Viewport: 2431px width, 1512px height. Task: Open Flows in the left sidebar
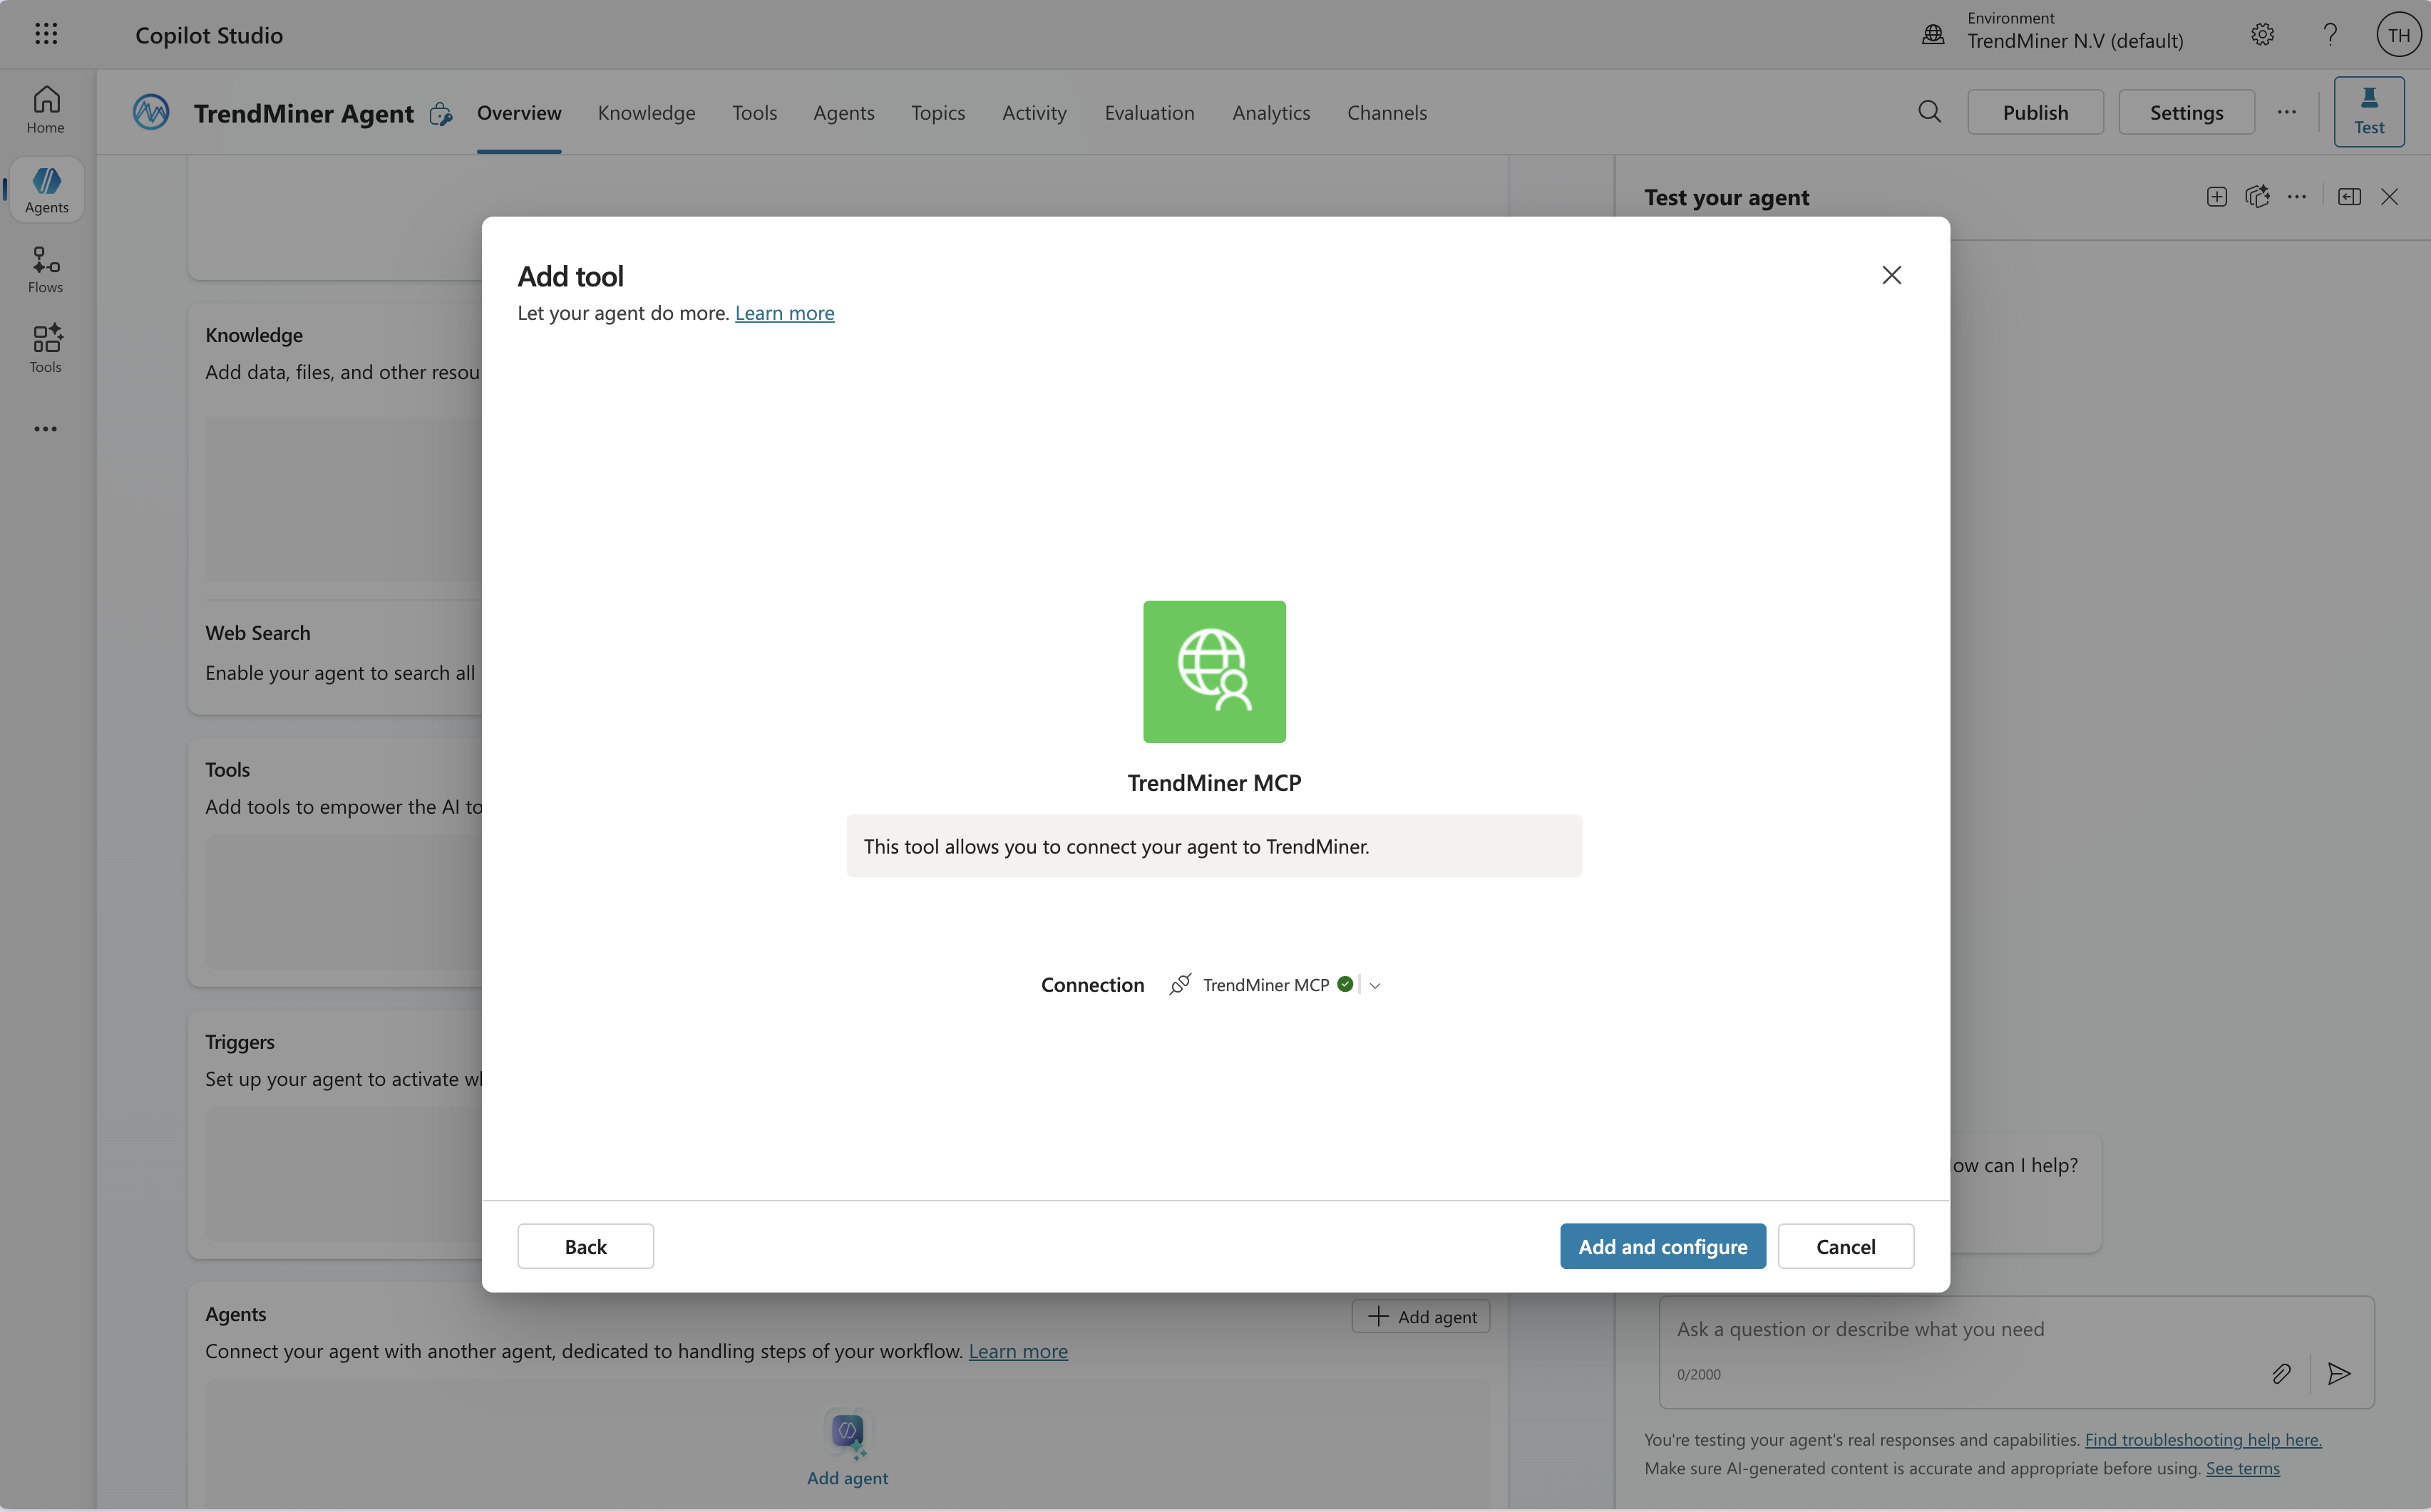tap(46, 270)
